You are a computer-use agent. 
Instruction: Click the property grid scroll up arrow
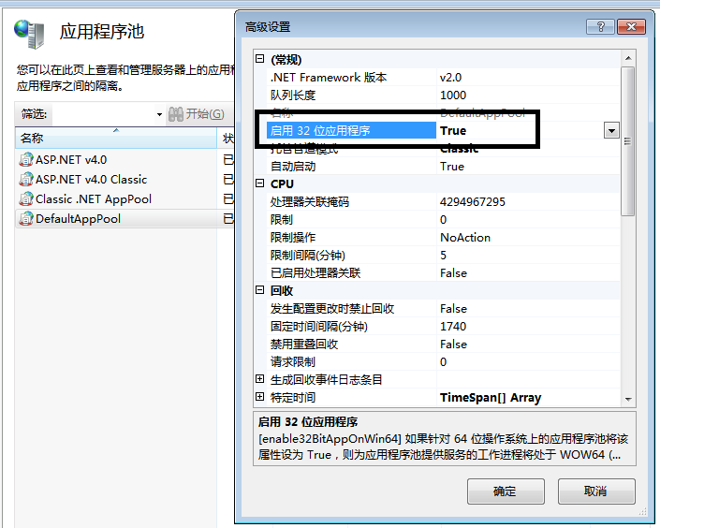pyautogui.click(x=628, y=58)
